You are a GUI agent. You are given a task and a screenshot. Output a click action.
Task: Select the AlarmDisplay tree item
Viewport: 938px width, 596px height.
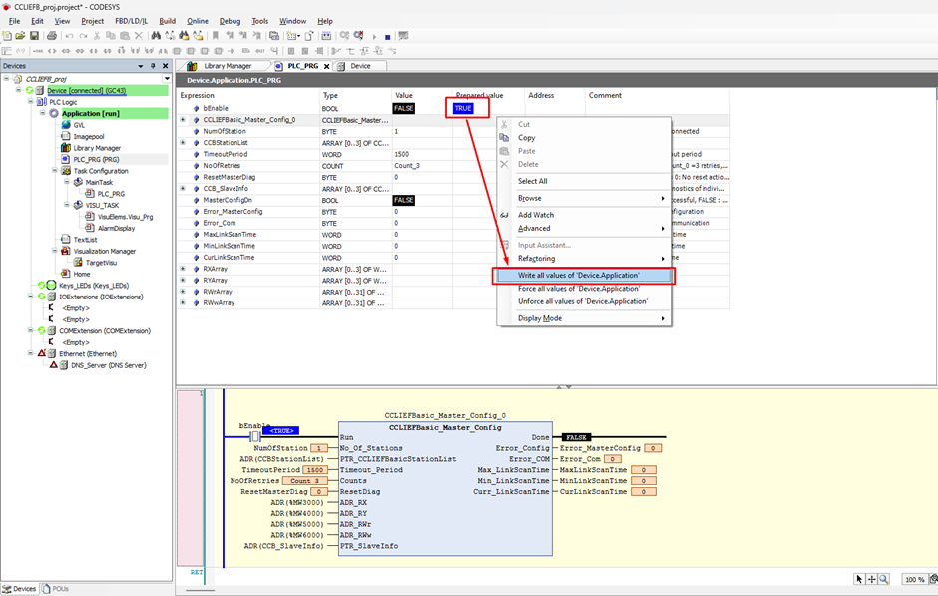(116, 228)
